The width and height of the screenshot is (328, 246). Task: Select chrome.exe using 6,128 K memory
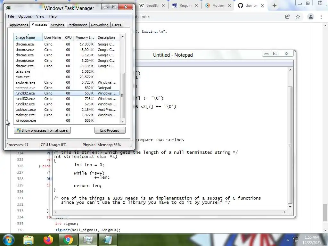67,55
